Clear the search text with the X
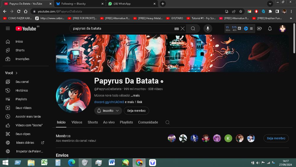This screenshot has height=167, width=296. (x=183, y=29)
